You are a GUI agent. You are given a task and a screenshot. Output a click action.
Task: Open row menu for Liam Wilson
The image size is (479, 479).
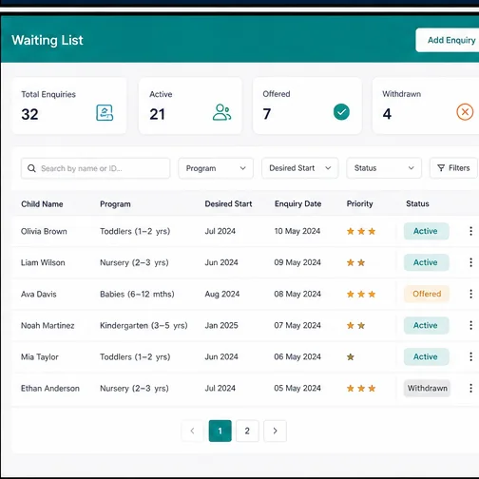tap(470, 262)
